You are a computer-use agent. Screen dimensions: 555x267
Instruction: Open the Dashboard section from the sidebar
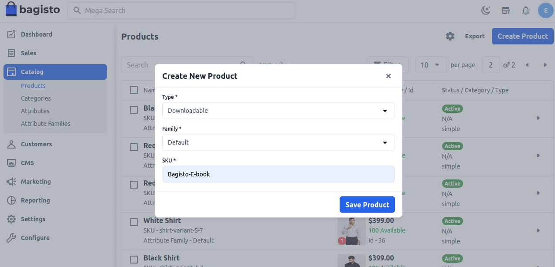pos(36,34)
